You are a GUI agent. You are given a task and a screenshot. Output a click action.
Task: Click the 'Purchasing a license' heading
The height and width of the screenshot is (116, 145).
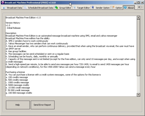[15, 72]
